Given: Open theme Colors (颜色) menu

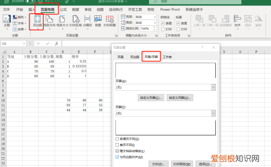Looking at the screenshot, I should tap(19, 17).
